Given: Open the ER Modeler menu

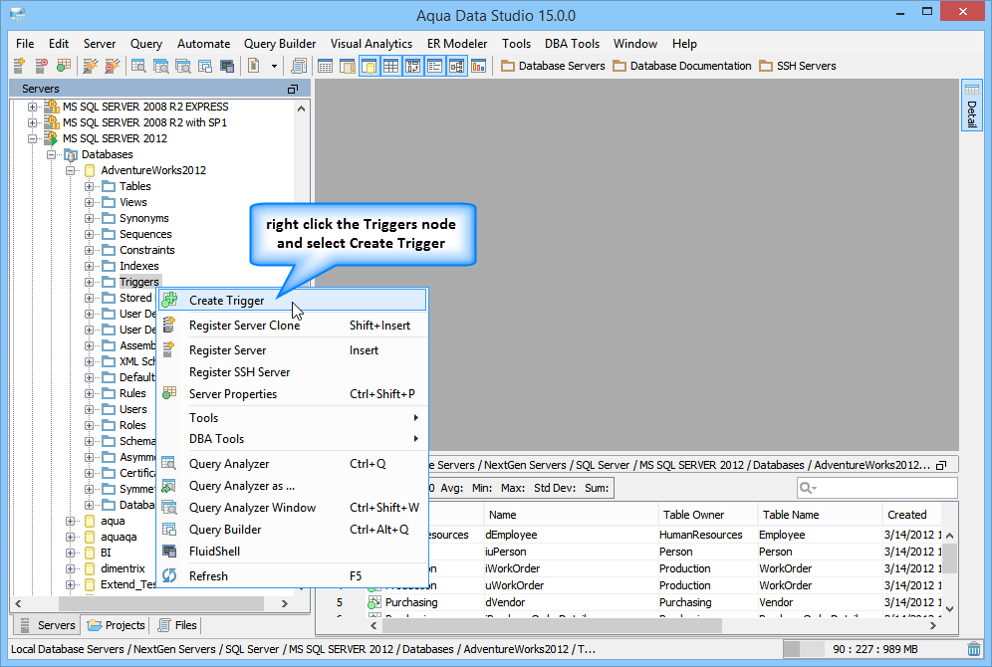Looking at the screenshot, I should [457, 44].
